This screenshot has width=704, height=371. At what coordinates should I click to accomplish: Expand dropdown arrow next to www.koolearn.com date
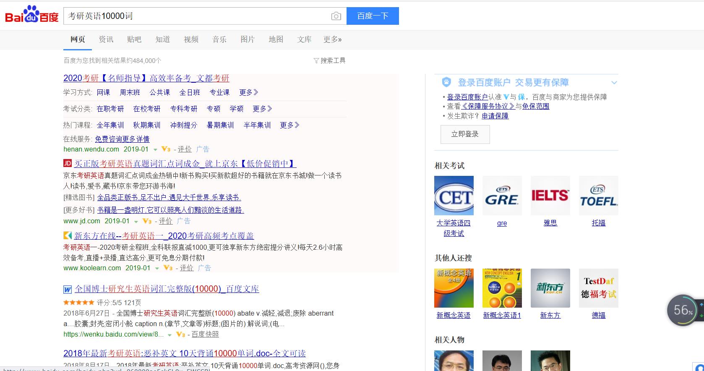coord(157,269)
